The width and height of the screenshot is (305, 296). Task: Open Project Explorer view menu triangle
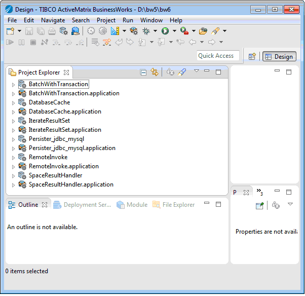click(197, 71)
